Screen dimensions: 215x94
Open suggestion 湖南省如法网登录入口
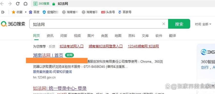pos(106,46)
